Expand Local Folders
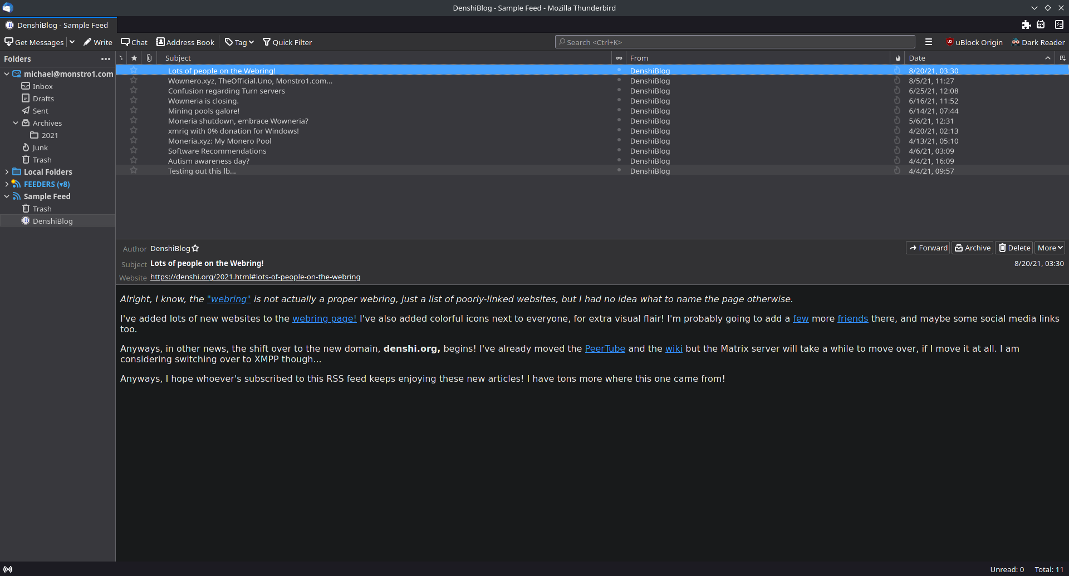The image size is (1069, 576). point(7,172)
